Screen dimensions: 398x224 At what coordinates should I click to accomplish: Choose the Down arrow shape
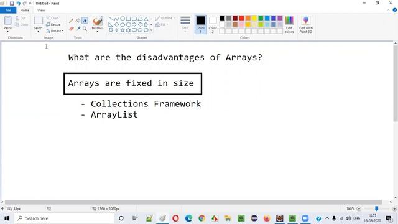pos(111,30)
